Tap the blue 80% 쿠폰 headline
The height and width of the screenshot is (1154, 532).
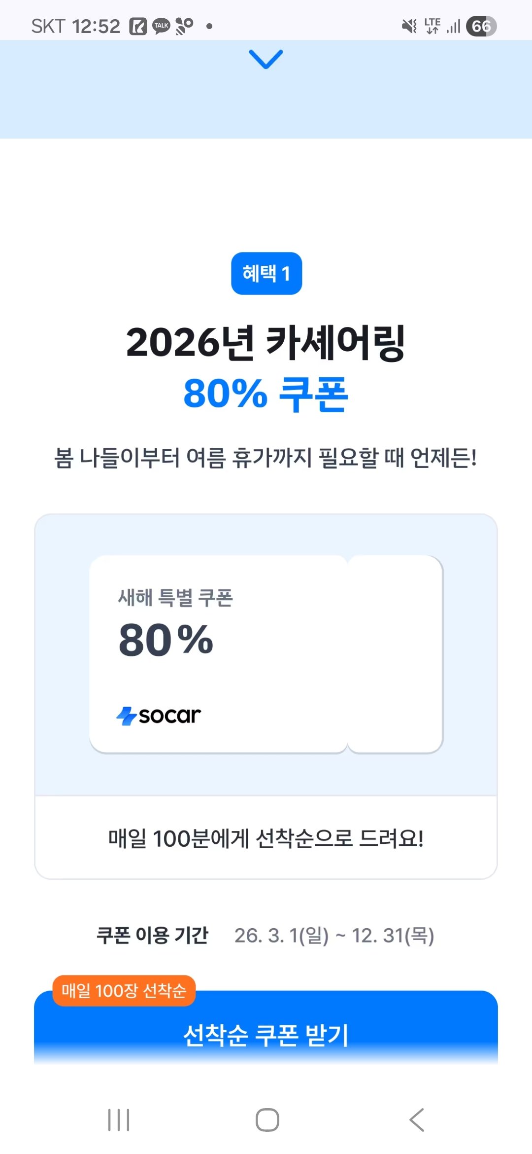[266, 394]
